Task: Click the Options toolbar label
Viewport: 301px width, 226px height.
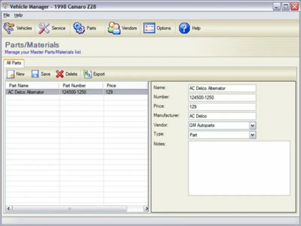Action: coord(164,28)
